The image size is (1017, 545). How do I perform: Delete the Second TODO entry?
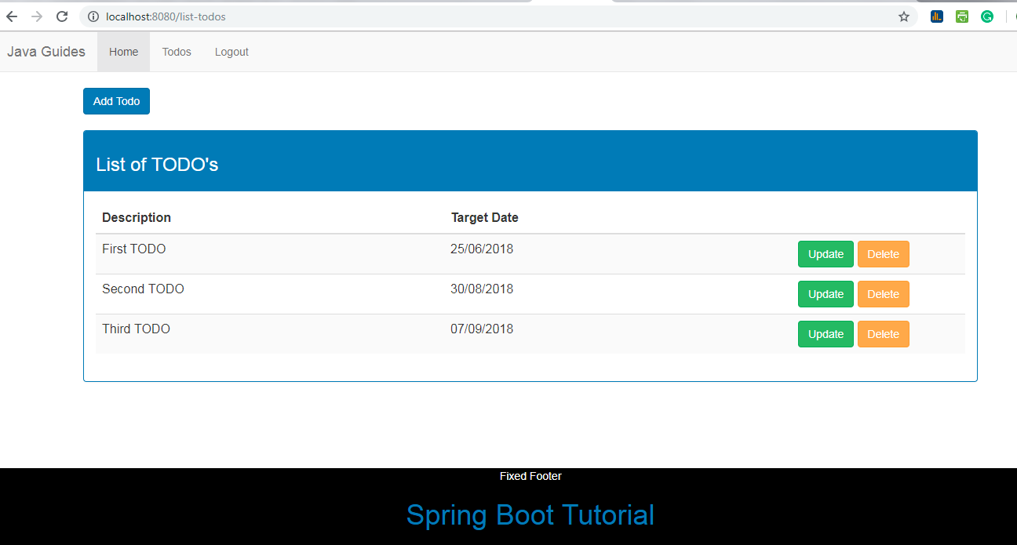(884, 294)
